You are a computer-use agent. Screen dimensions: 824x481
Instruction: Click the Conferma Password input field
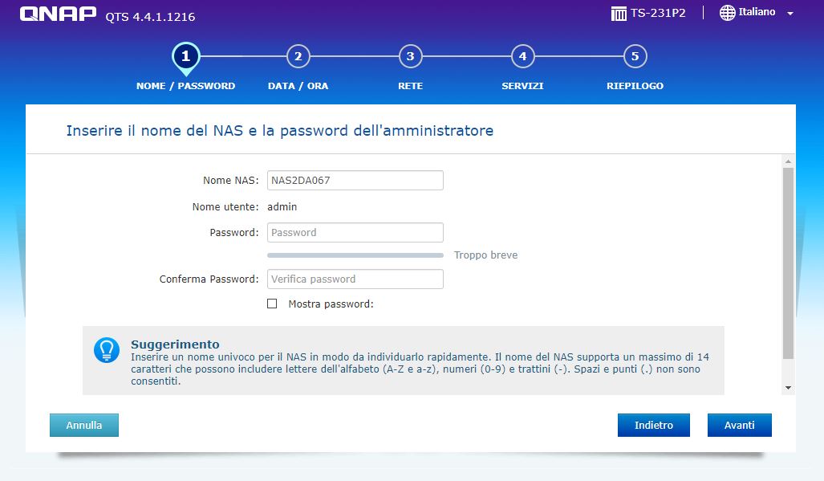[355, 279]
